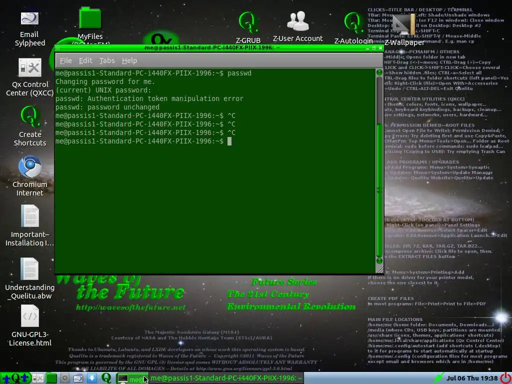Screen dimensions: 512x384
Task: Open the terminal's Tabs menu
Action: pyautogui.click(x=107, y=60)
